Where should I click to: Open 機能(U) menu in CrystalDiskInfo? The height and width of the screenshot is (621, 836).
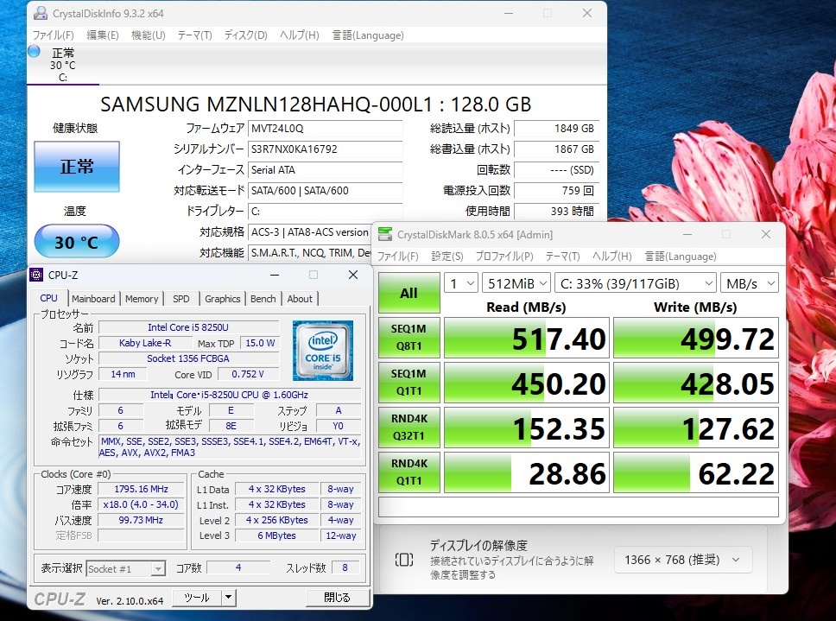(149, 35)
